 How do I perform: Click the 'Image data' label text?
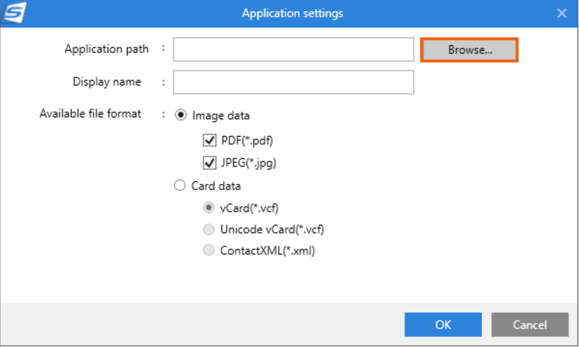(221, 116)
